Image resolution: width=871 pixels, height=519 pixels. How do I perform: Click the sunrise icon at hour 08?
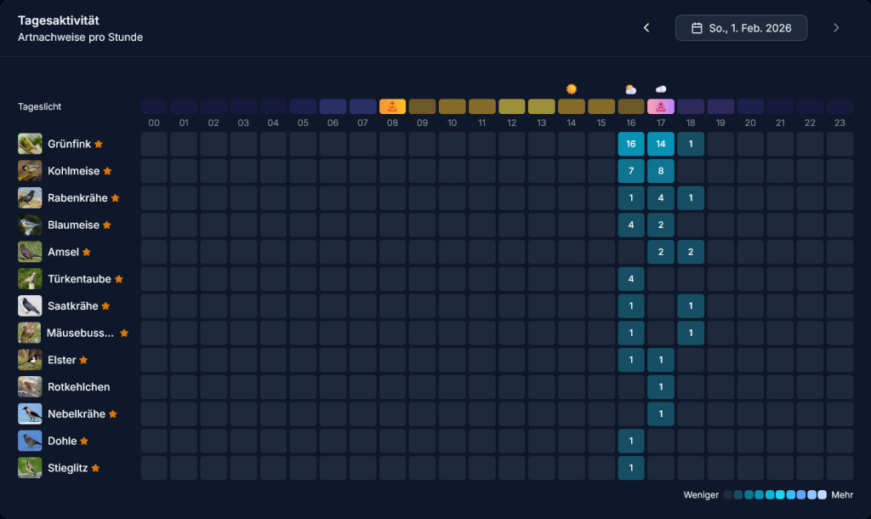(392, 106)
